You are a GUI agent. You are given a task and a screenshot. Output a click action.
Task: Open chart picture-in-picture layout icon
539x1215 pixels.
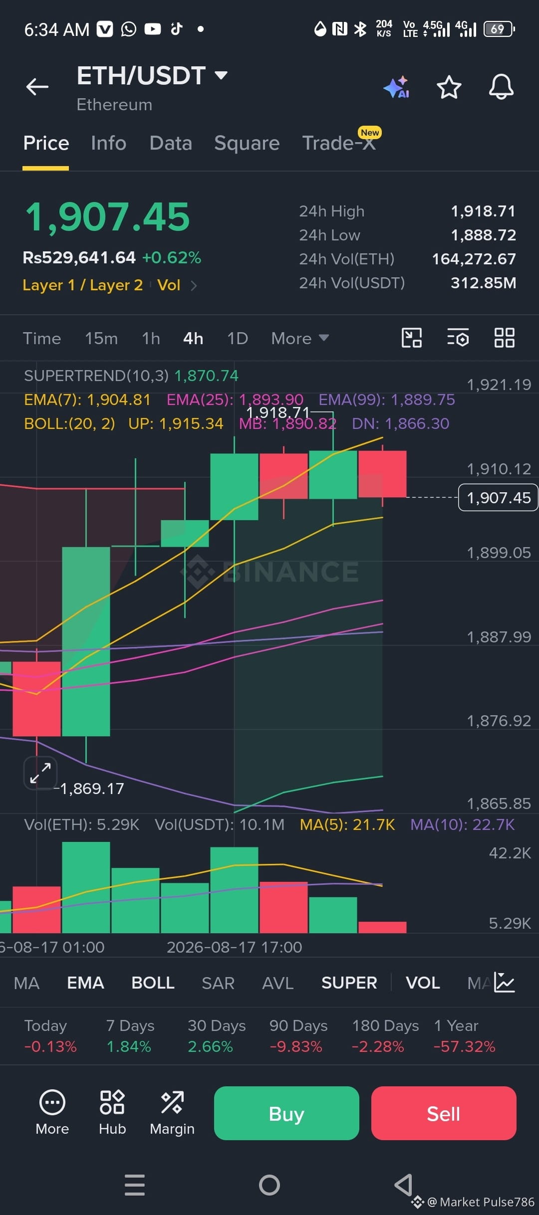(x=412, y=338)
